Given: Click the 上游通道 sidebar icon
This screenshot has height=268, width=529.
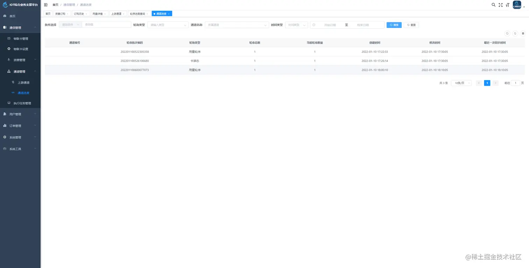Looking at the screenshot, I should coord(13,83).
